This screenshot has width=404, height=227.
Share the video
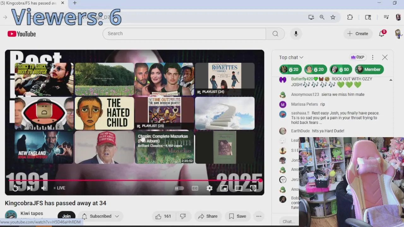point(208,216)
